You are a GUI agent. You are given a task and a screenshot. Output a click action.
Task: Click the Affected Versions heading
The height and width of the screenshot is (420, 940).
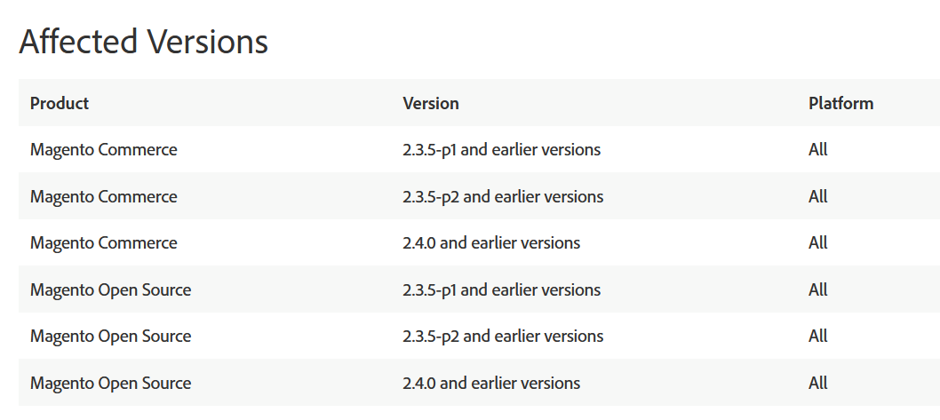click(x=143, y=42)
